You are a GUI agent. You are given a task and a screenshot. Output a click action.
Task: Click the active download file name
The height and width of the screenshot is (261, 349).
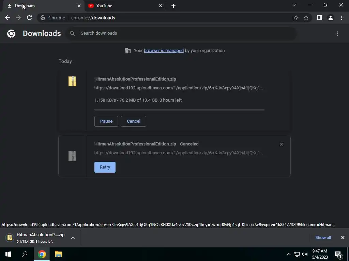135,79
